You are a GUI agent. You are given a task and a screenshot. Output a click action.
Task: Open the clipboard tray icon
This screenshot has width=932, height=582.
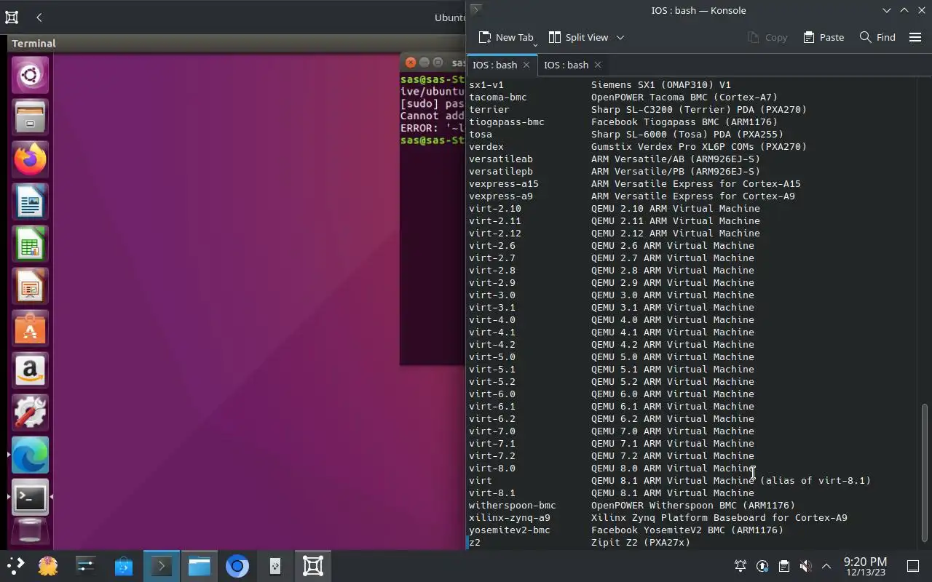pyautogui.click(x=784, y=566)
